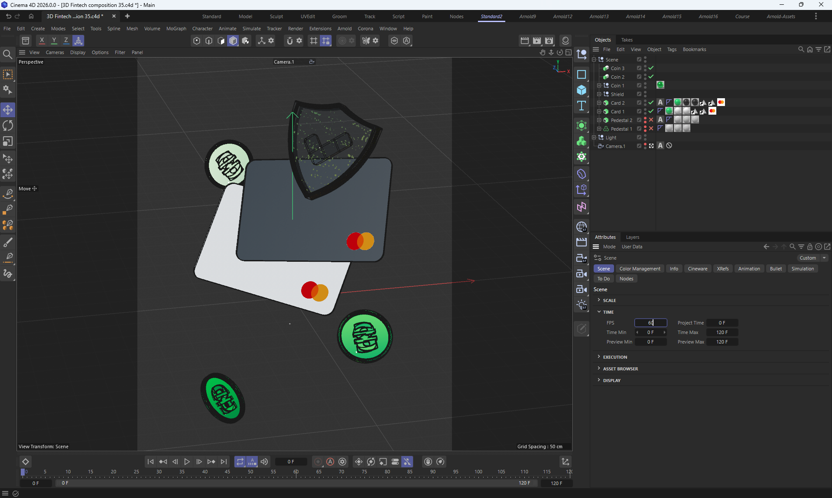The width and height of the screenshot is (832, 498).
Task: Click the FPS input field
Action: (x=650, y=323)
